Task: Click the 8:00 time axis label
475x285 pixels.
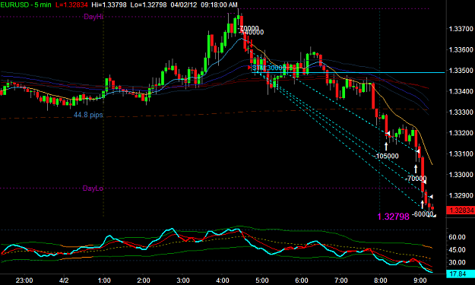Action: click(381, 280)
